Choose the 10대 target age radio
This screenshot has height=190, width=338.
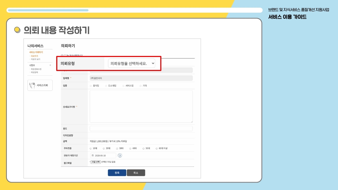pos(91,148)
